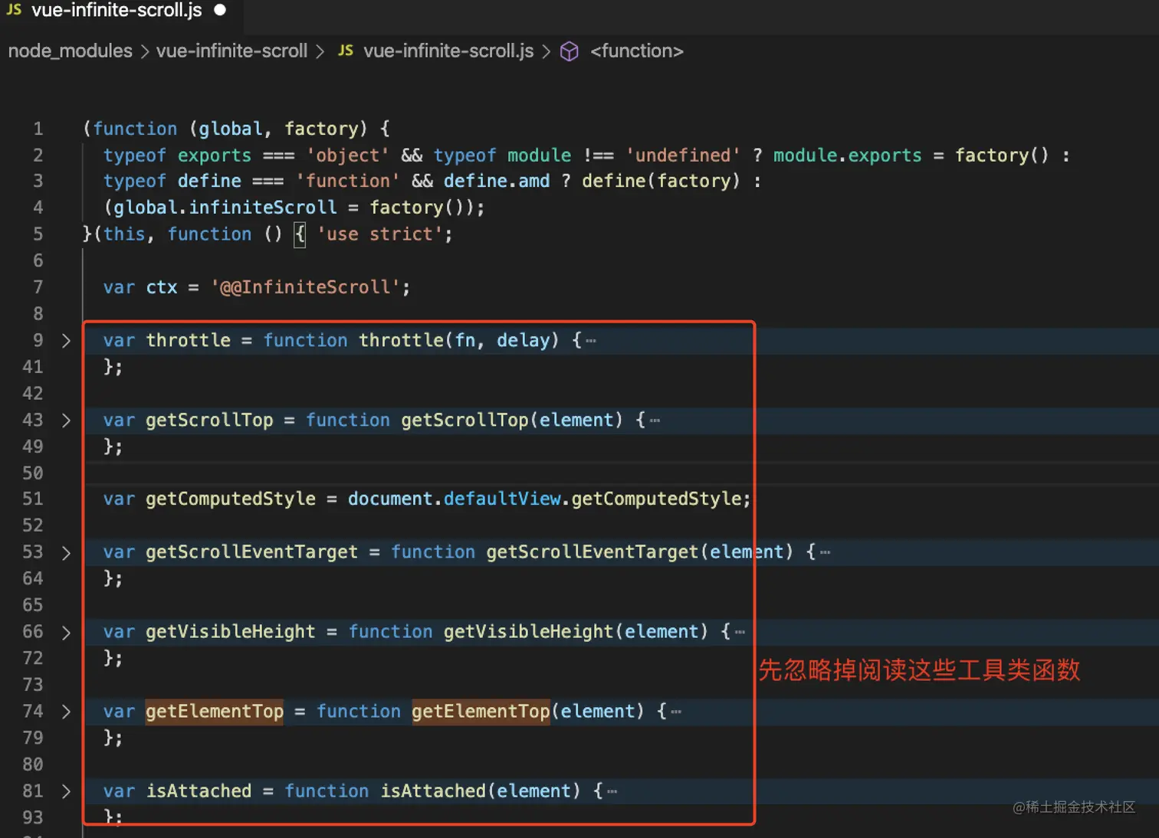Click define.amd on line 3
Image resolution: width=1159 pixels, height=838 pixels.
497,182
